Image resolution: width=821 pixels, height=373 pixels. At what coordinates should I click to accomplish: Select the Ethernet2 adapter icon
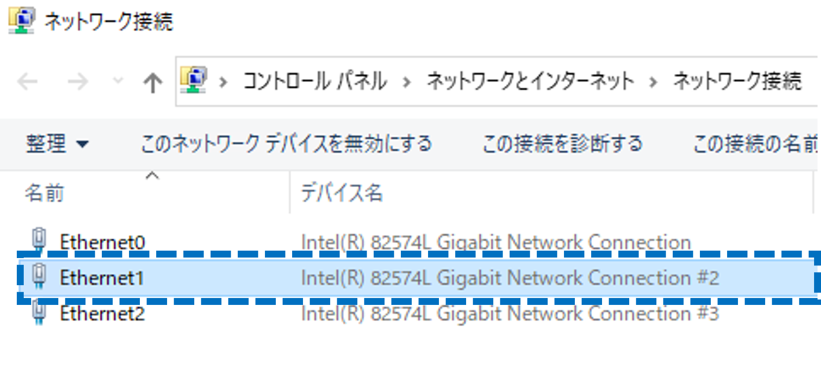(x=39, y=313)
